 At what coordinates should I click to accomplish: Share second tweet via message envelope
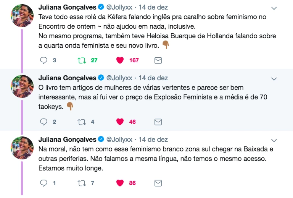(x=158, y=122)
